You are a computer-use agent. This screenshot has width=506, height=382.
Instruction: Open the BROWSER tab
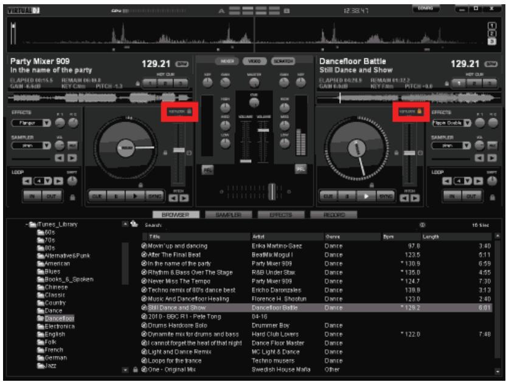[176, 215]
